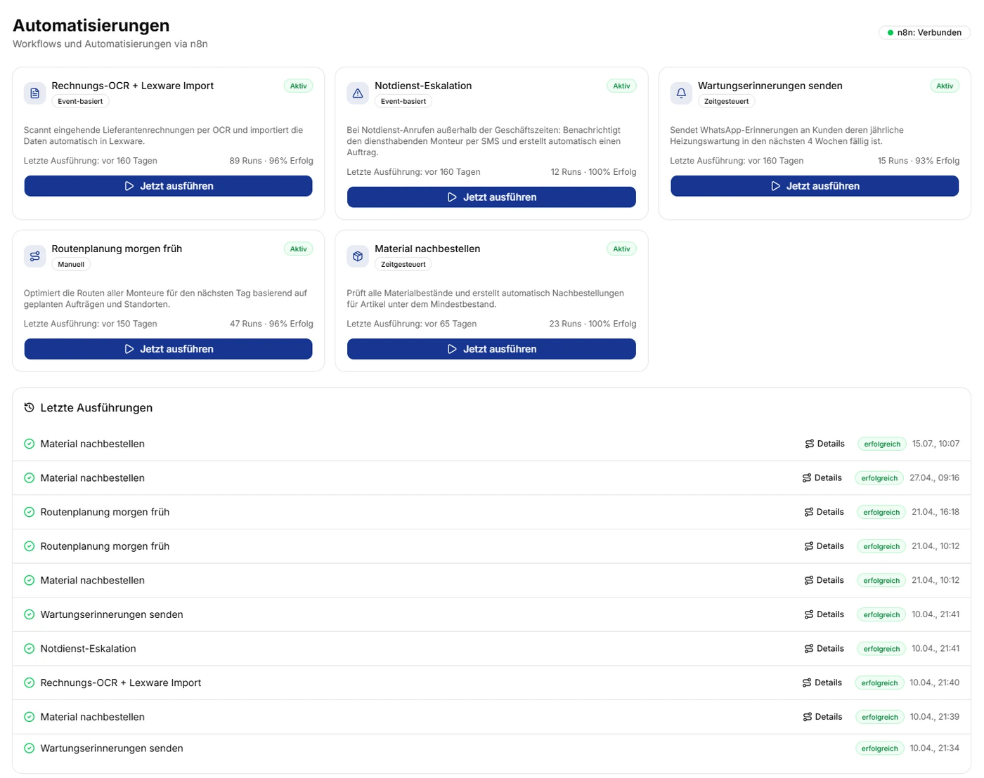The height and width of the screenshot is (778, 984).
Task: Click 'Letzte Ausführung: vor 65 Tagen' text
Action: click(412, 324)
